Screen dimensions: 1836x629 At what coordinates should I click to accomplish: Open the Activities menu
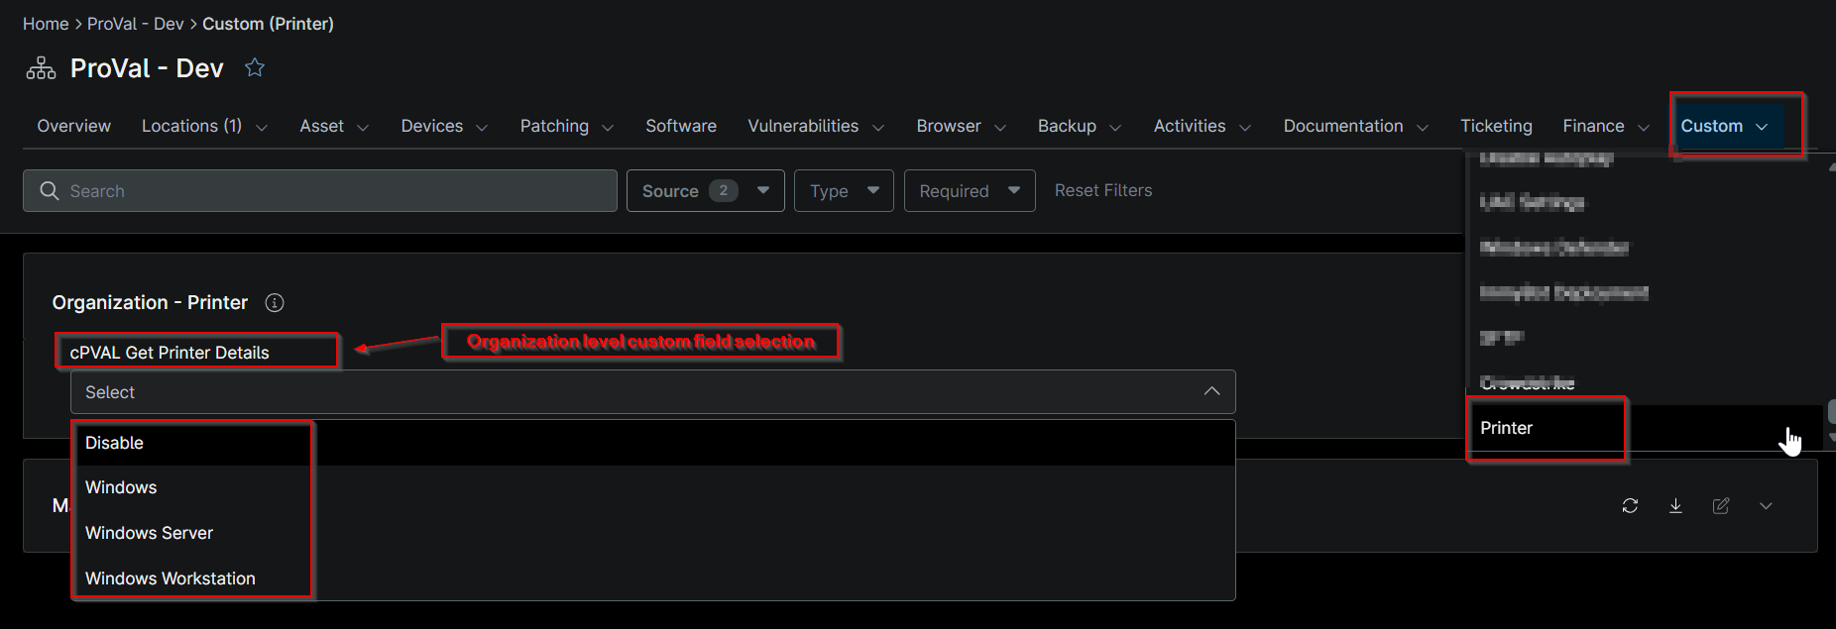pyautogui.click(x=1203, y=126)
